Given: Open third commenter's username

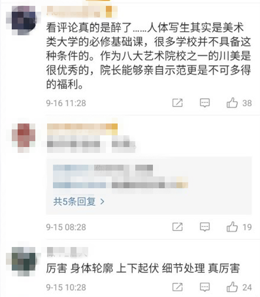Looking at the screenshot, I should (68, 252).
